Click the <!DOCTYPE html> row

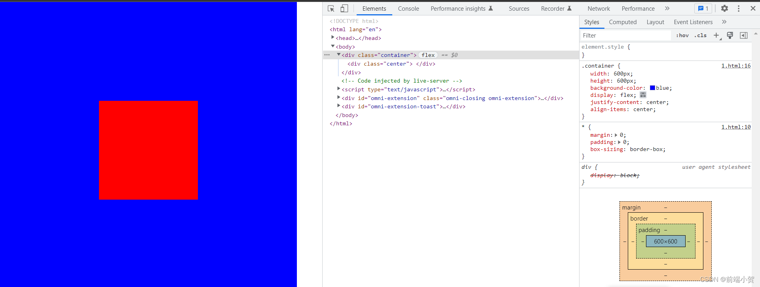coord(354,21)
